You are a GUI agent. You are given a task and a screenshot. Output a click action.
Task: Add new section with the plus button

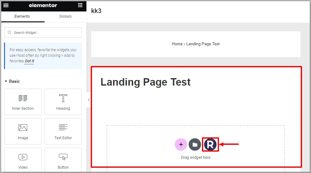point(181,144)
